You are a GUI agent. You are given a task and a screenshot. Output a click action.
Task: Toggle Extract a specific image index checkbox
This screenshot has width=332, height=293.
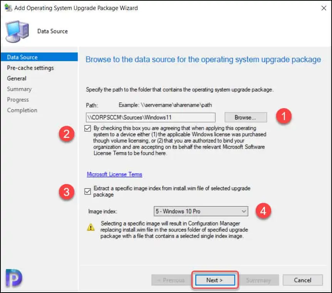[x=88, y=191]
